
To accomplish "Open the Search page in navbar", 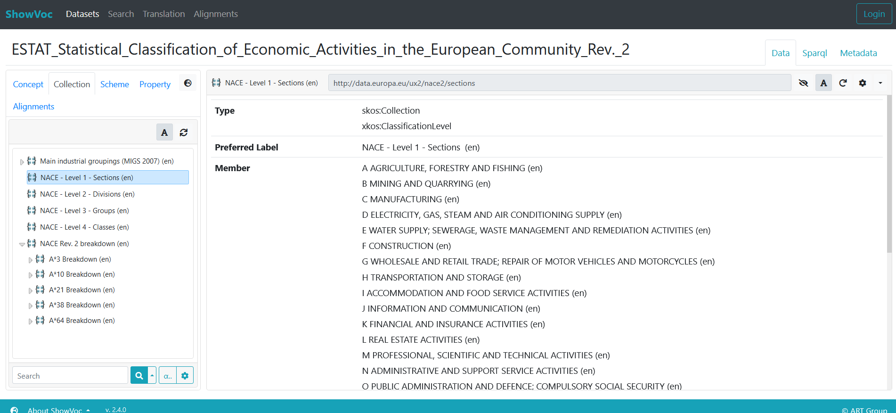I will click(121, 14).
